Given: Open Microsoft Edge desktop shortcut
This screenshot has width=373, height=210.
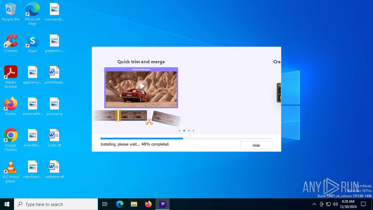Looking at the screenshot, I should (32, 14).
